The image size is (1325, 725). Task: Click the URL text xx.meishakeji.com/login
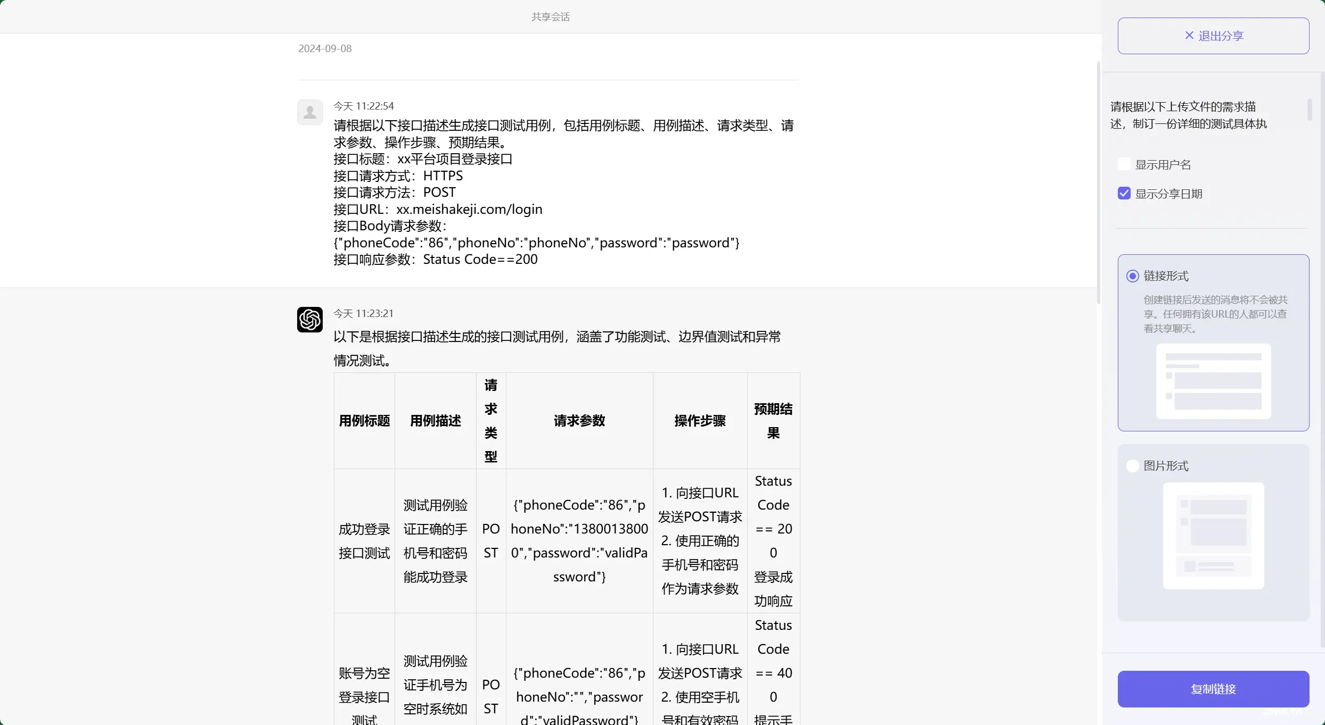click(469, 209)
